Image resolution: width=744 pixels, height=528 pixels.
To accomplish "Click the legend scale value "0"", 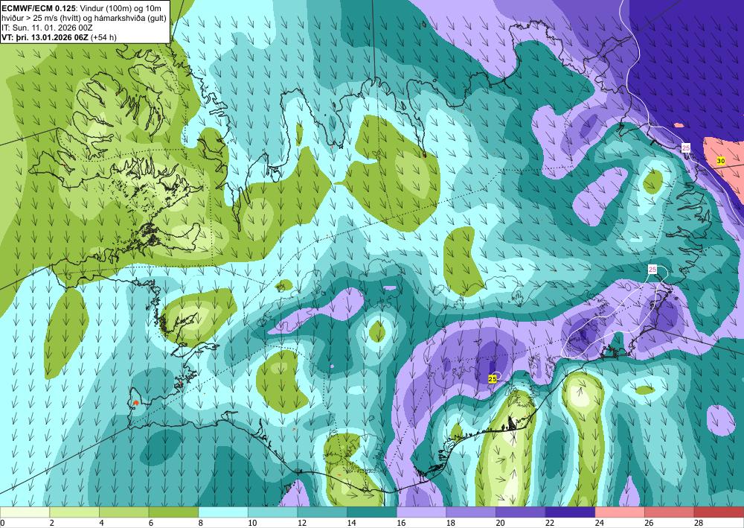I will click(2, 523).
